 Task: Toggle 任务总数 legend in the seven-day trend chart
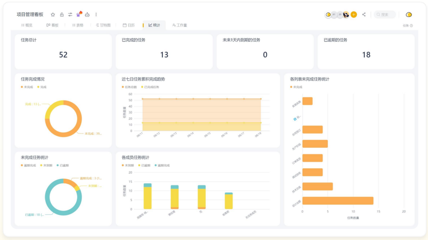(x=129, y=87)
